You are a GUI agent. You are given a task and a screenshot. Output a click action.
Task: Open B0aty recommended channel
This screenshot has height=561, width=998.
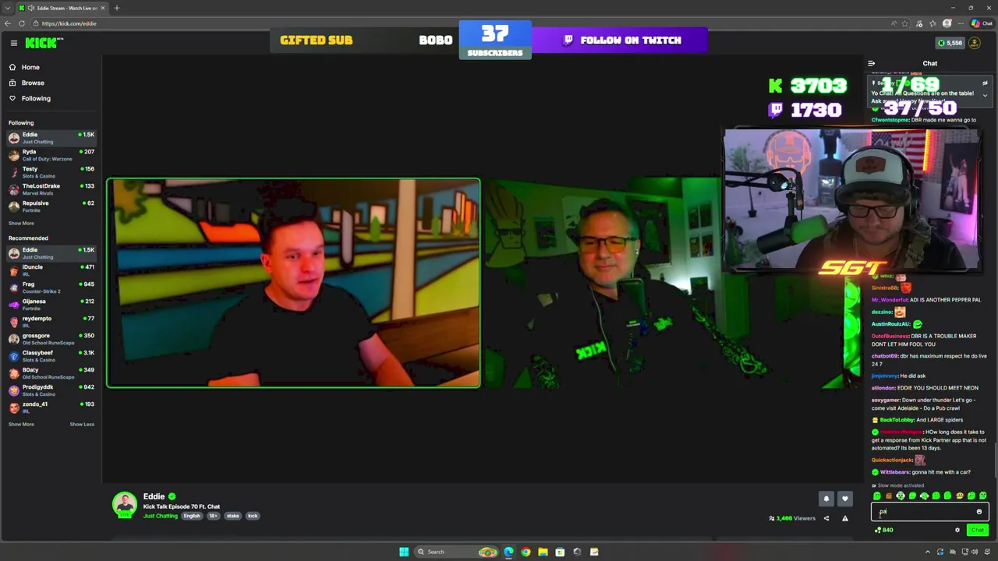[x=51, y=373]
